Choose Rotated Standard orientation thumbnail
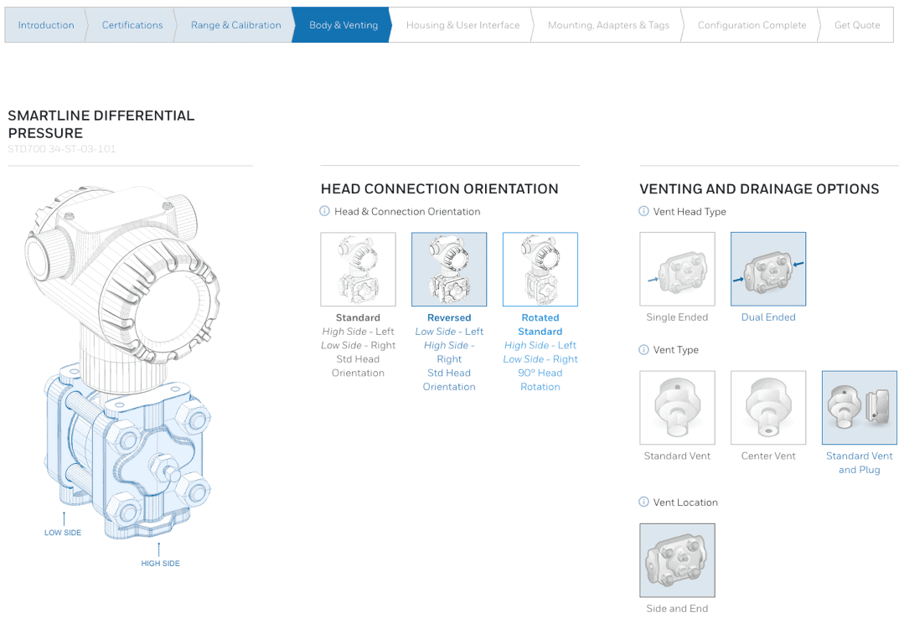The image size is (899, 618). 540,269
